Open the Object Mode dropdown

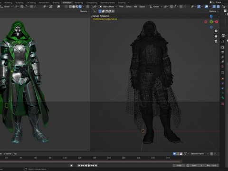click(x=108, y=7)
